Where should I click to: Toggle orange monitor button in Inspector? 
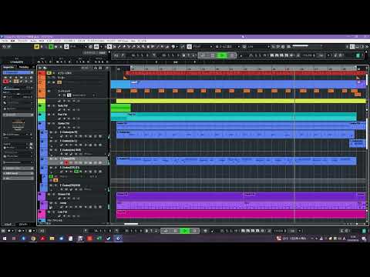[x=16, y=82]
